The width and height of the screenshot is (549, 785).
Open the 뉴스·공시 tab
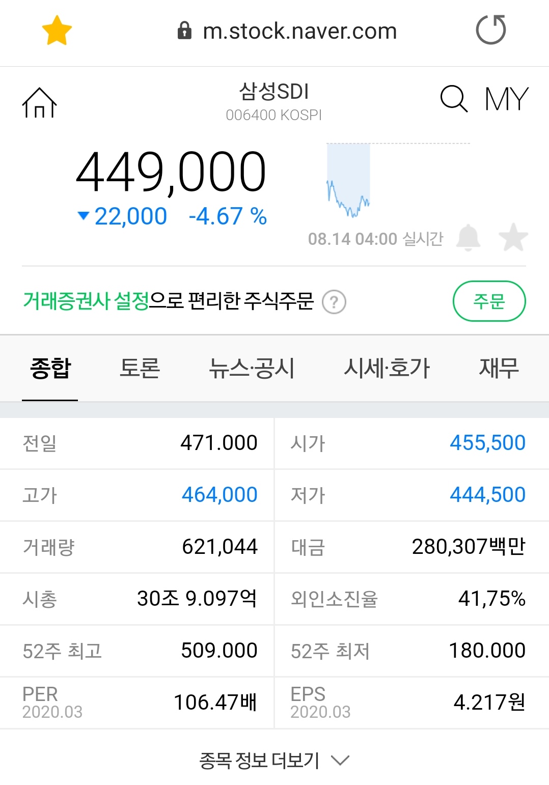(252, 368)
